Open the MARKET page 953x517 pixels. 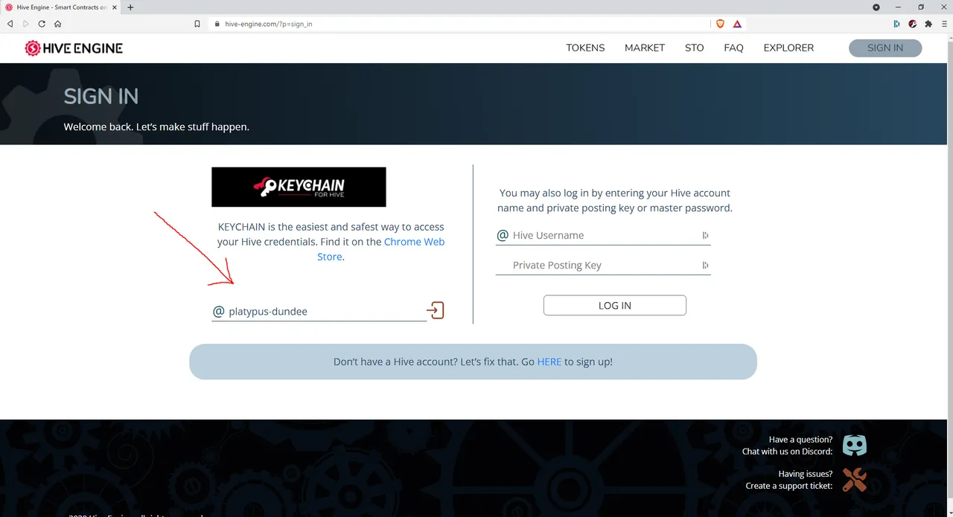[645, 48]
